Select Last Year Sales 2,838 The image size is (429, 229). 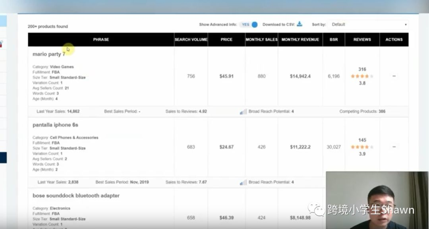(58, 182)
